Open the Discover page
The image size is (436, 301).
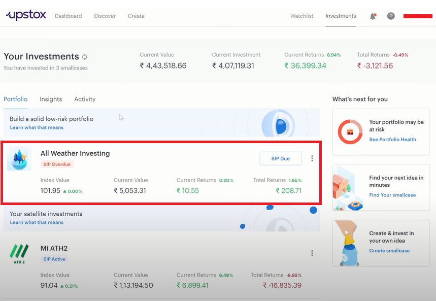coord(105,16)
